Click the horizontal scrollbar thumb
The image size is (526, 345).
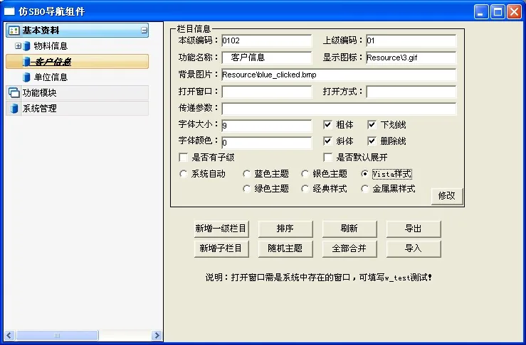[x=57, y=335]
